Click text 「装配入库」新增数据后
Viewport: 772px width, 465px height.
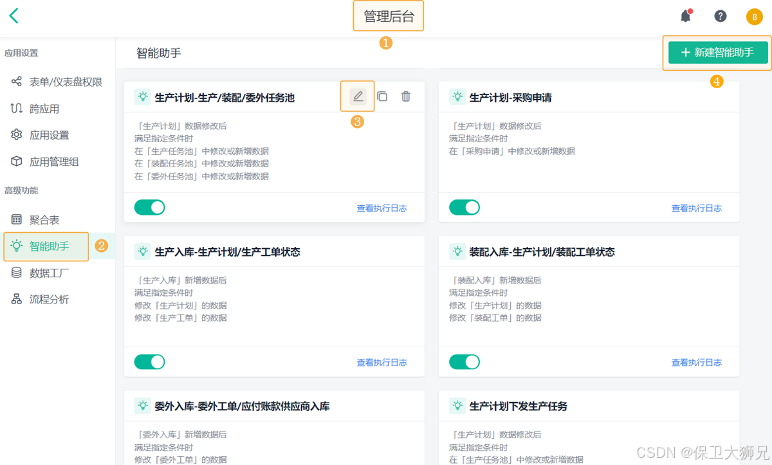pos(495,280)
